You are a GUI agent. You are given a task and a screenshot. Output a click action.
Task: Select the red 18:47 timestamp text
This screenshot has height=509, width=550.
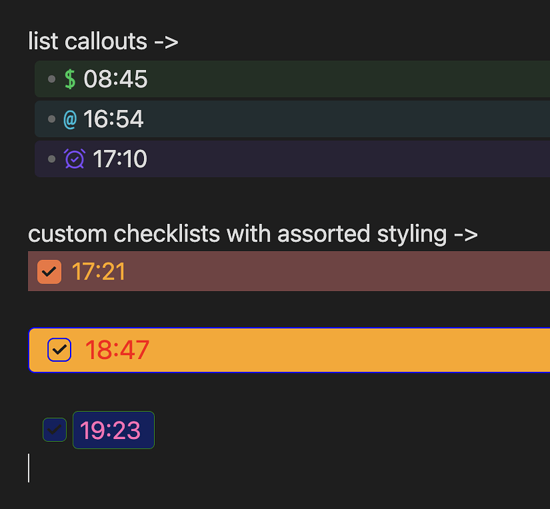click(117, 350)
